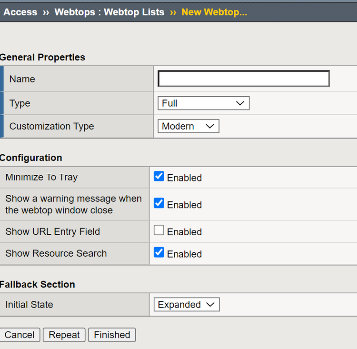The width and height of the screenshot is (357, 349).
Task: Toggle the Show Resource Search checkbox
Action: [159, 253]
